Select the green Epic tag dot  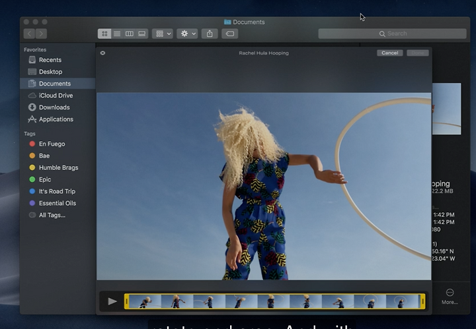click(32, 179)
